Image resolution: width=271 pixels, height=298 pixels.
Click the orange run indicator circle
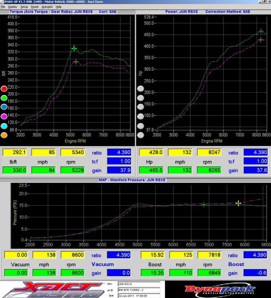4,135
